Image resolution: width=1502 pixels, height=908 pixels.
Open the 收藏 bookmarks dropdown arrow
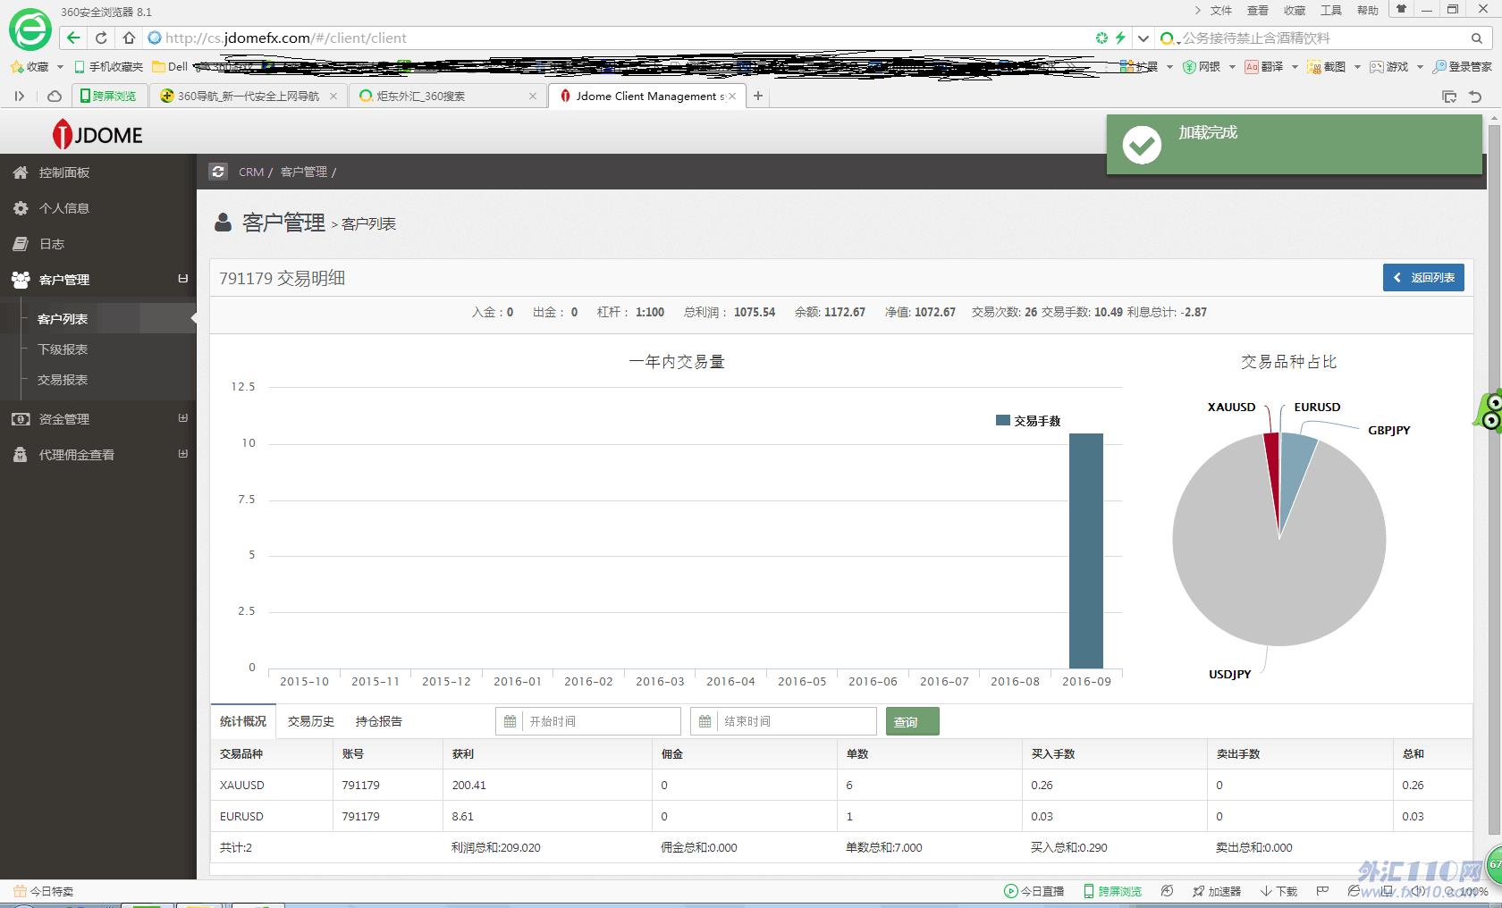60,67
